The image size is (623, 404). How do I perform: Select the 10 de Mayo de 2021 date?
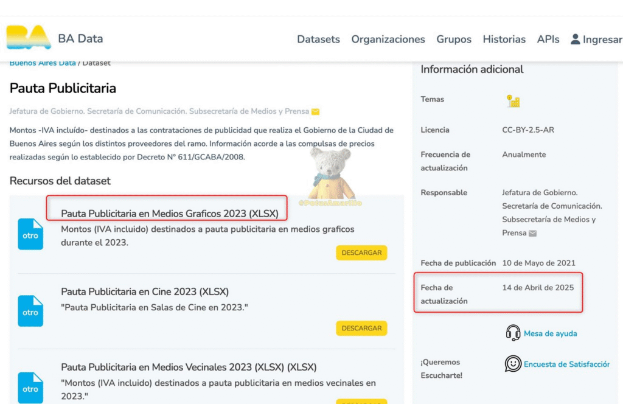click(539, 263)
